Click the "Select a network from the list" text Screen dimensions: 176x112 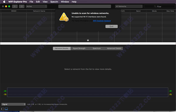pyautogui.click(x=88, y=69)
